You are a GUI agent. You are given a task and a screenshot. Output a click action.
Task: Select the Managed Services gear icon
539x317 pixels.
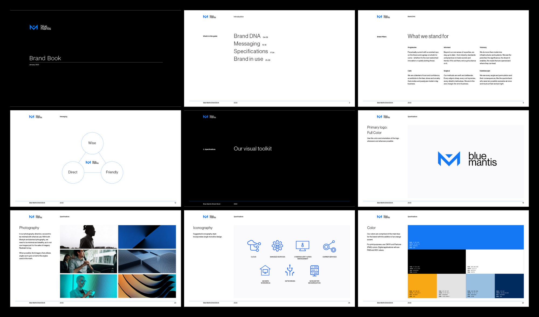(x=277, y=246)
